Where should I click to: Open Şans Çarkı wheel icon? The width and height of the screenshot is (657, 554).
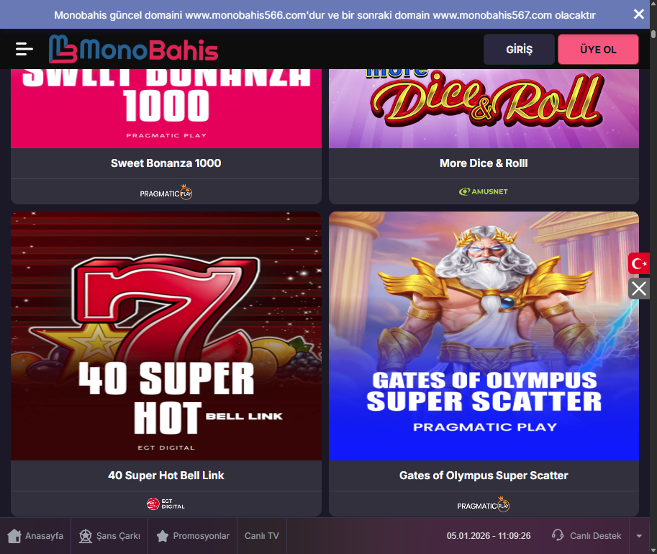point(86,535)
